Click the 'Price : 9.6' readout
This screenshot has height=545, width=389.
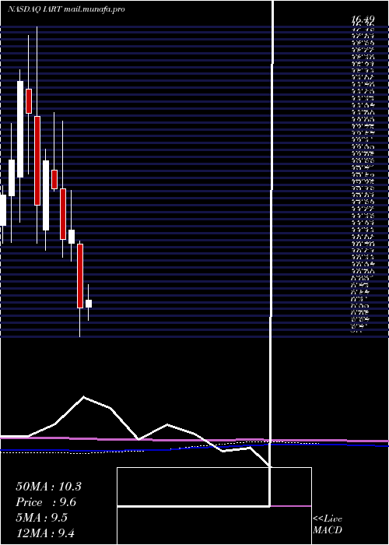[46, 502]
